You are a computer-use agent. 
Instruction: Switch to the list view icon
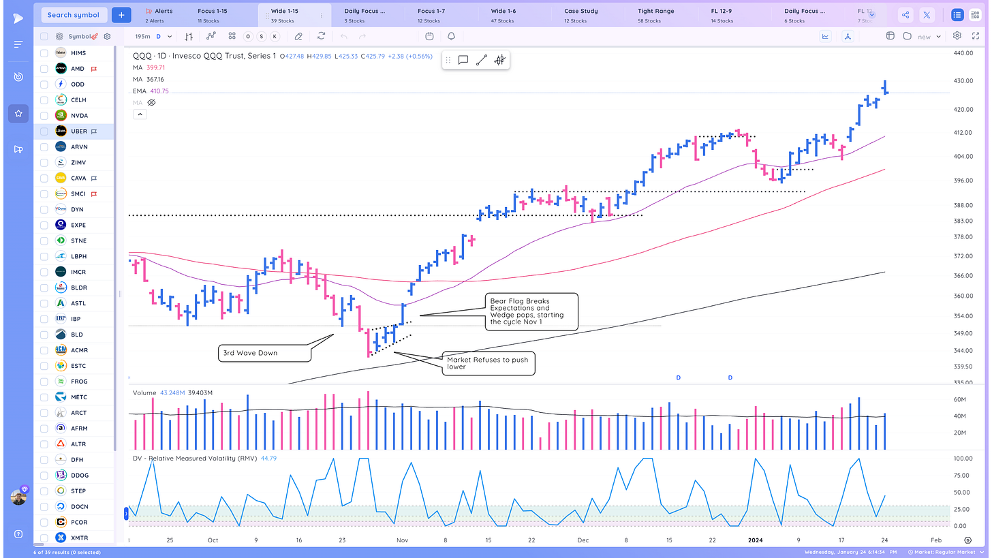[x=957, y=15]
